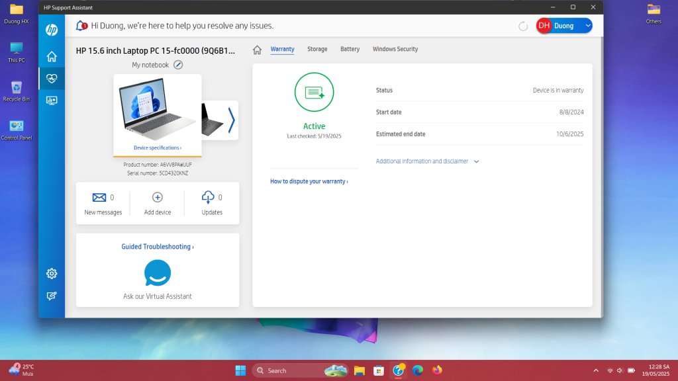Open the Updates cloud download icon
Image resolution: width=678 pixels, height=381 pixels.
click(x=207, y=197)
